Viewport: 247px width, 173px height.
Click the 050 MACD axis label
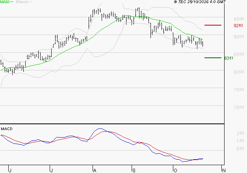pos(240,149)
